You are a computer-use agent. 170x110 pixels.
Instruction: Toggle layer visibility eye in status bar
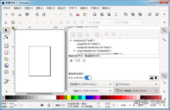pos(42,105)
